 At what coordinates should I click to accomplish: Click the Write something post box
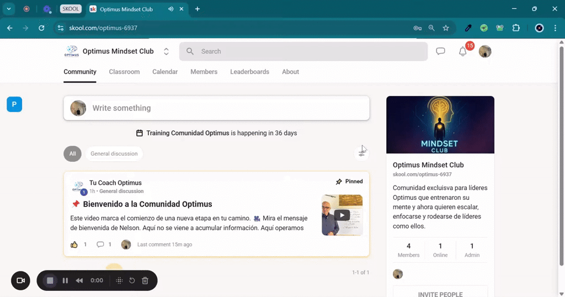point(216,108)
